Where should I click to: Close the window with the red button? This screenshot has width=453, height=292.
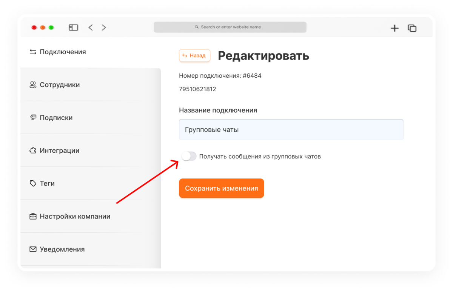coord(34,28)
